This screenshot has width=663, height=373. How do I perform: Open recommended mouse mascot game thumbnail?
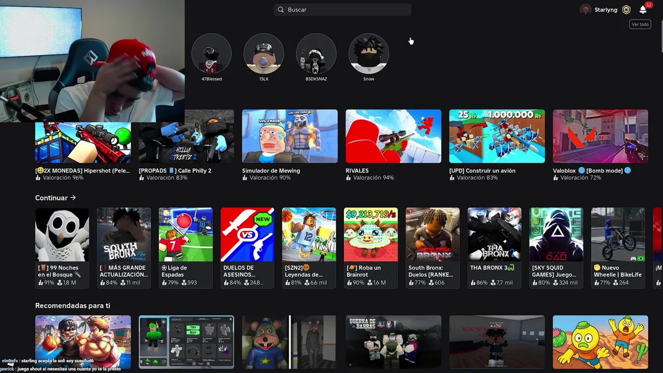(290, 342)
